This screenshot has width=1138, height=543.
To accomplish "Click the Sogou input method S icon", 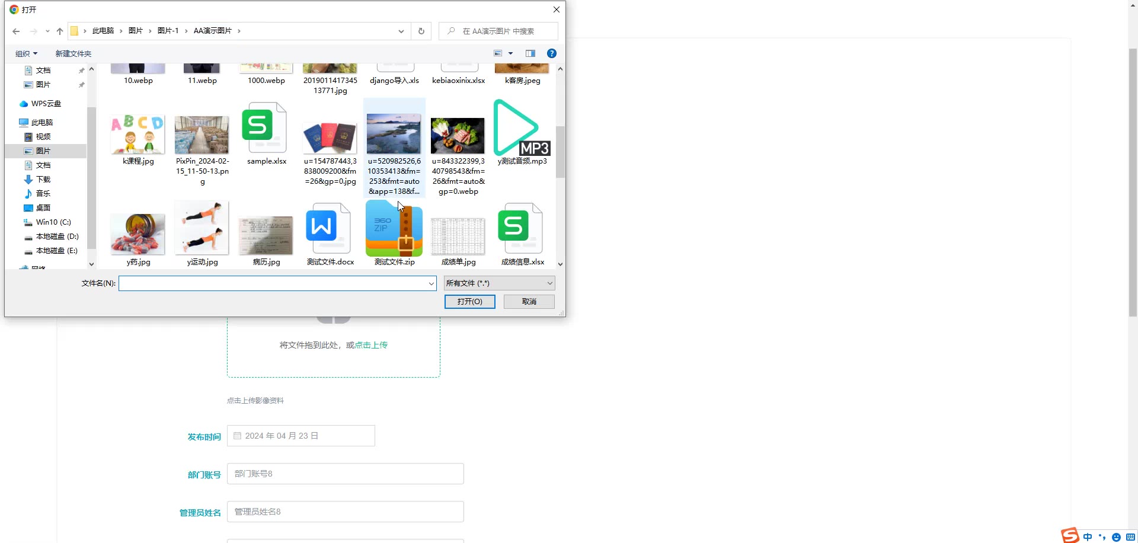I will coord(1070,535).
